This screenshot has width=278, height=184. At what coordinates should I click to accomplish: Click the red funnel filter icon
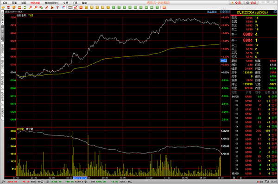click(x=57, y=7)
